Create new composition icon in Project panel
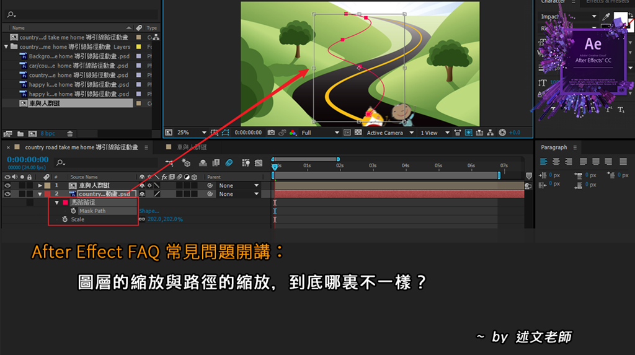Viewport: 635px width, 355px height. [x=33, y=134]
